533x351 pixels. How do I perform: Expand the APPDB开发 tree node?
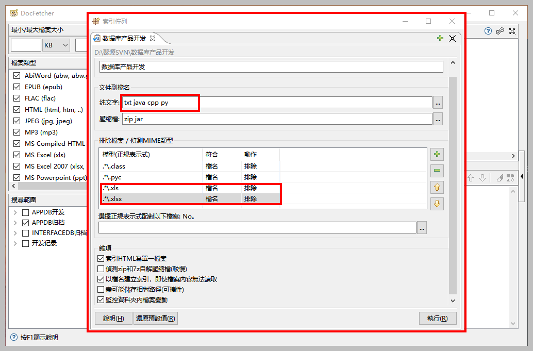click(x=15, y=212)
